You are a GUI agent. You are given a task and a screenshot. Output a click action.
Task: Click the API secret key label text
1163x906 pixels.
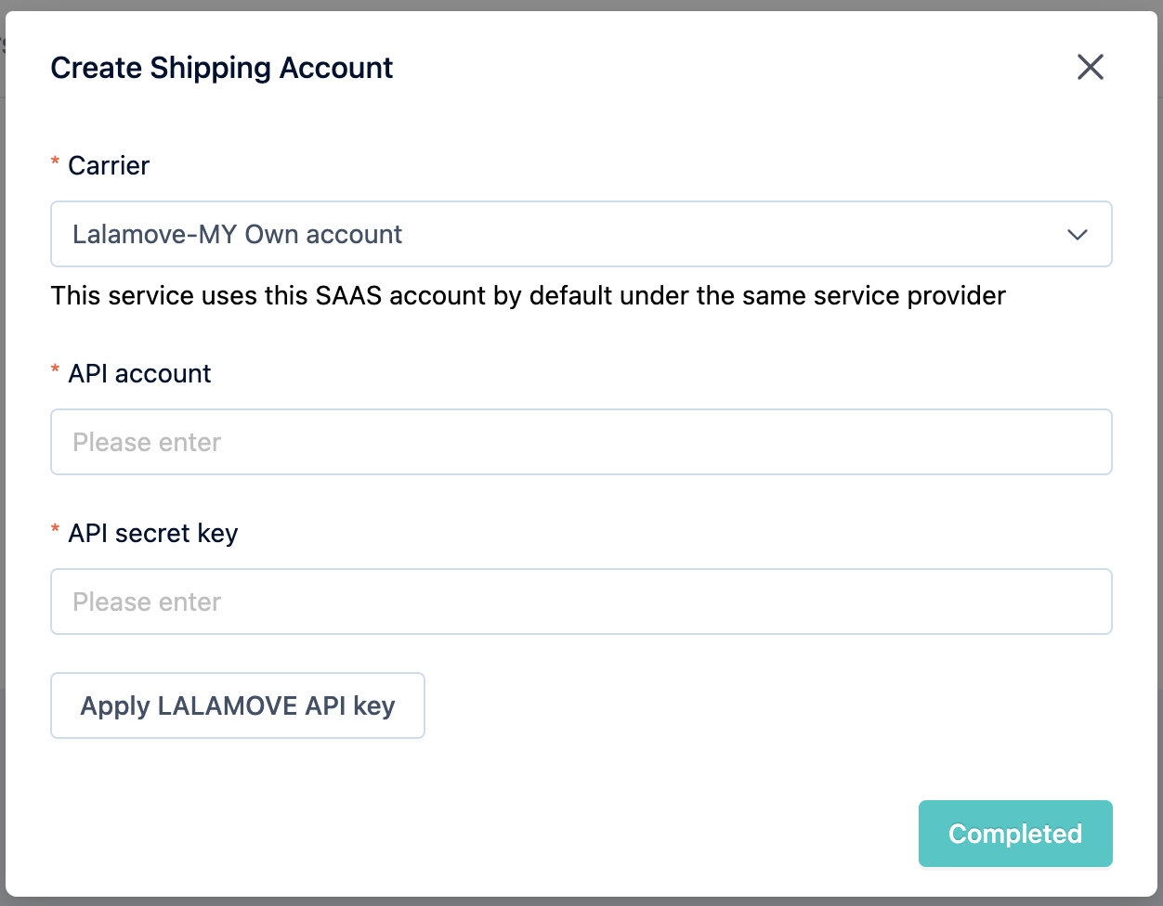(x=153, y=534)
